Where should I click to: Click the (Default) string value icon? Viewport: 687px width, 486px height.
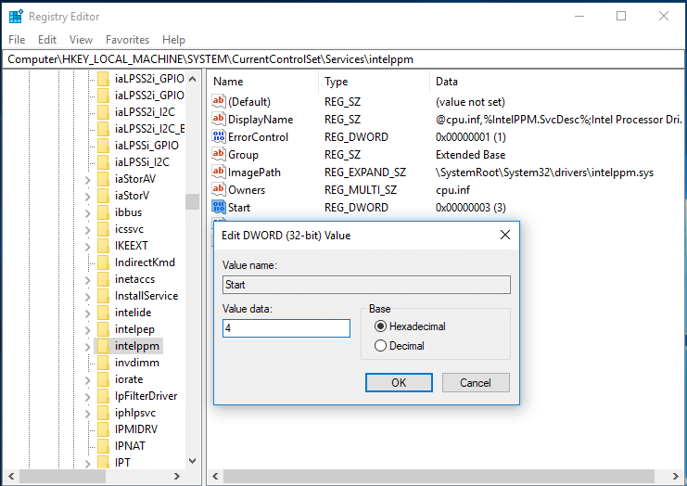[218, 101]
